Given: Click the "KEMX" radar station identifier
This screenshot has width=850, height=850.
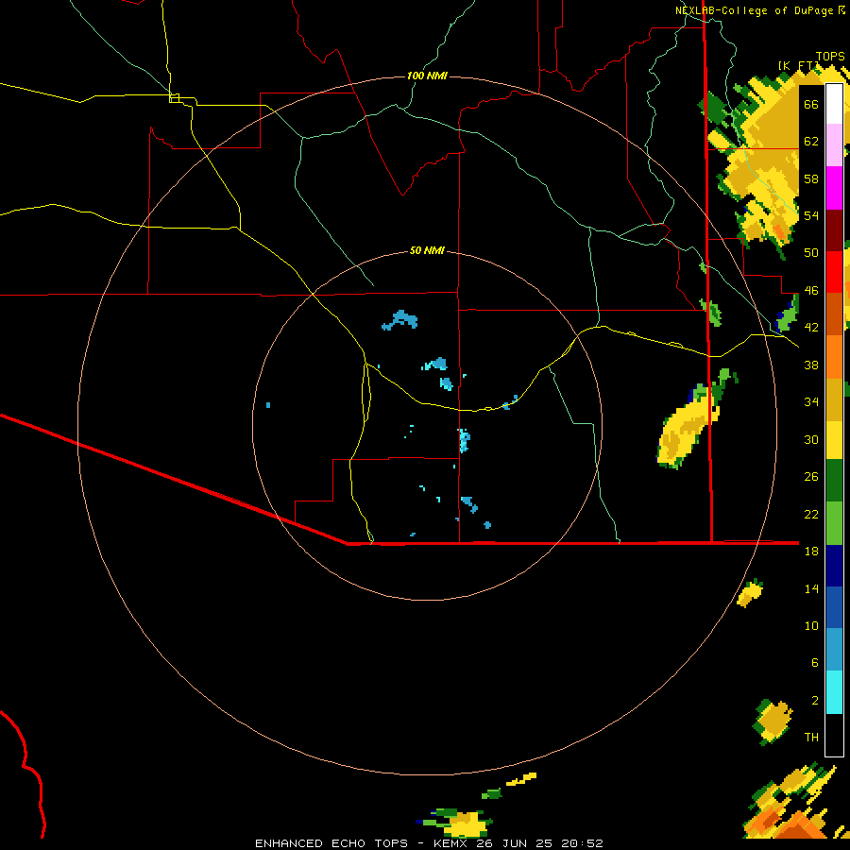Looking at the screenshot, I should (x=451, y=843).
